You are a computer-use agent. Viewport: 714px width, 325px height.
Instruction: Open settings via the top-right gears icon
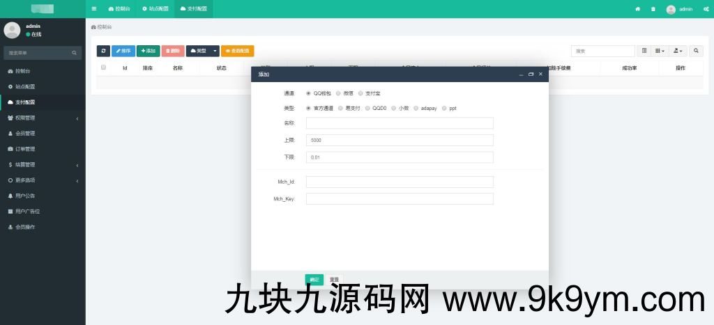pos(706,9)
